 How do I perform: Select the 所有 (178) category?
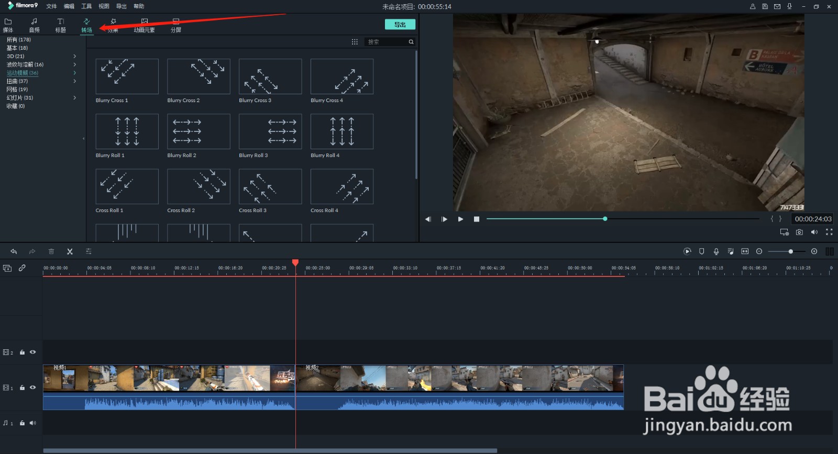(x=19, y=40)
